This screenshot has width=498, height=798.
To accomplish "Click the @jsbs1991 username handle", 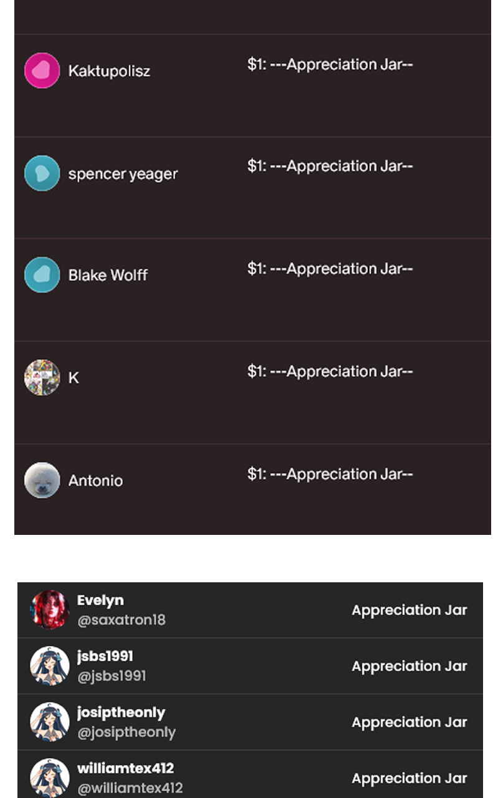I will [x=111, y=676].
